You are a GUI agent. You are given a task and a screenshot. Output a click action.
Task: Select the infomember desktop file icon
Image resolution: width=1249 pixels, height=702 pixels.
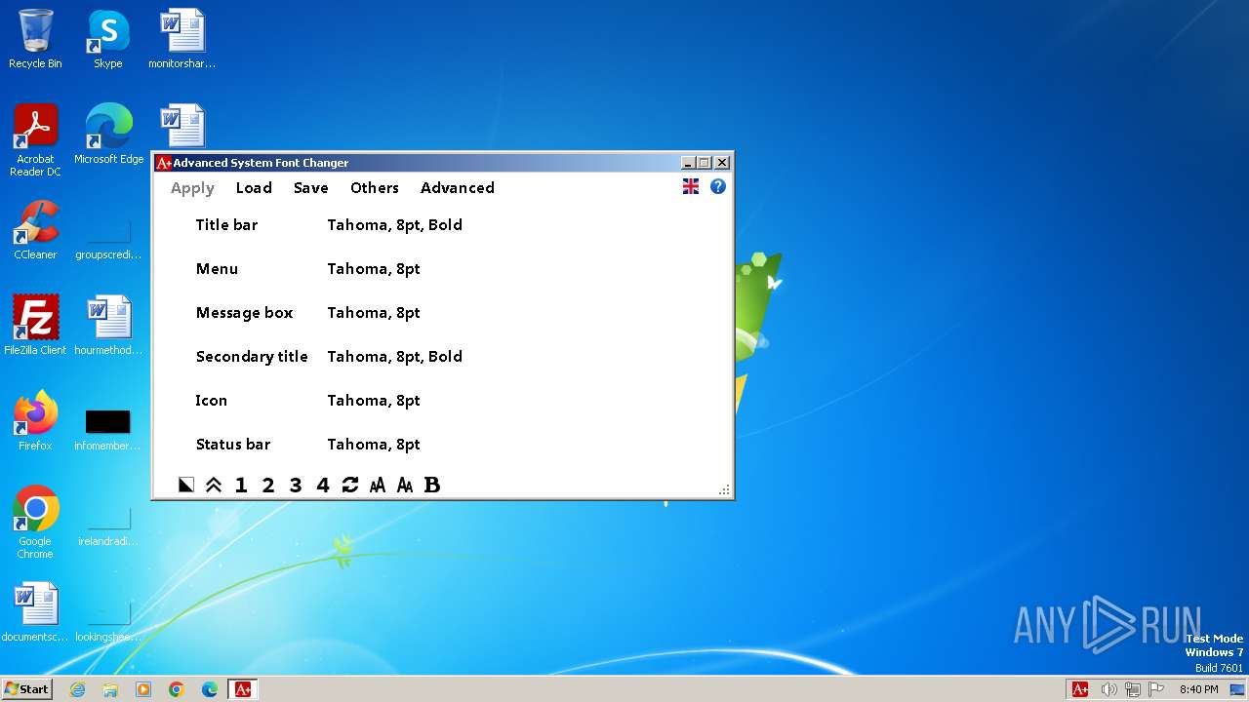[x=108, y=429]
